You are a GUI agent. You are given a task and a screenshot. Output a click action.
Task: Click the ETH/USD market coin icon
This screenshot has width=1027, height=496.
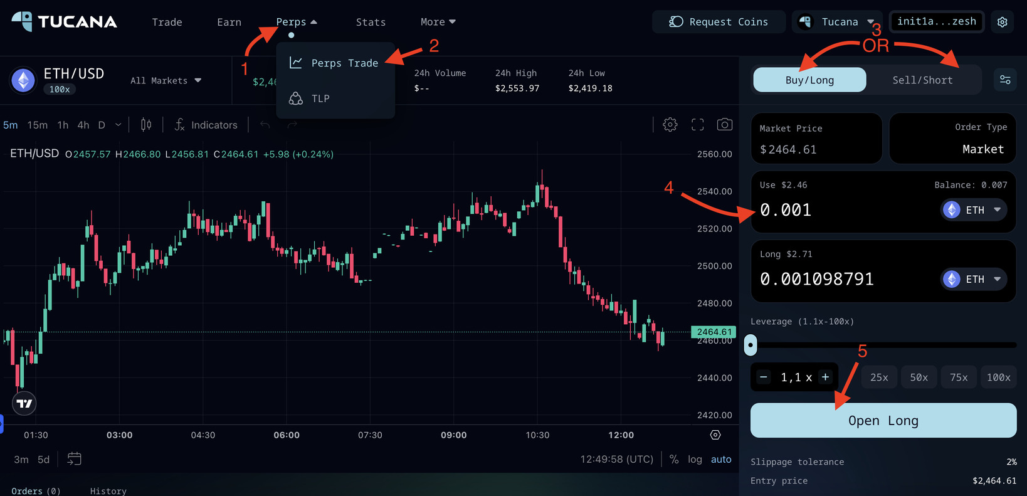tap(24, 80)
